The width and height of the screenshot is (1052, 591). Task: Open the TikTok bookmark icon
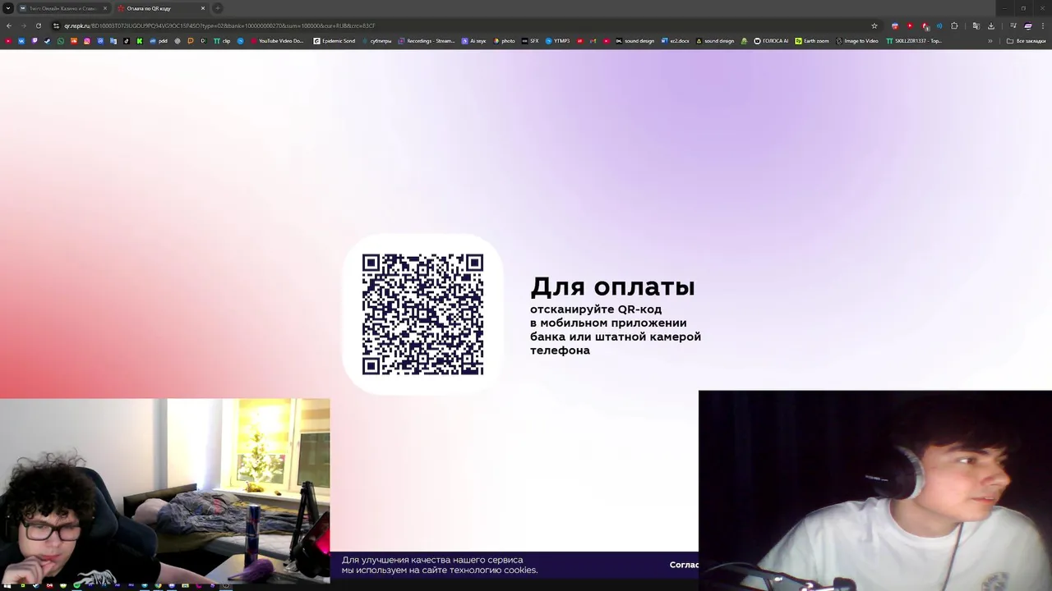click(x=127, y=40)
